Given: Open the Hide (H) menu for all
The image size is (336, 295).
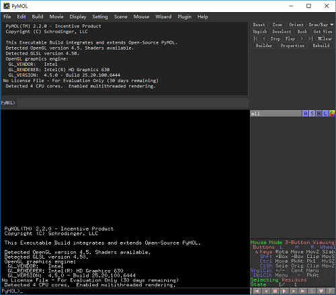Looking at the screenshot, I should pyautogui.click(x=319, y=114).
